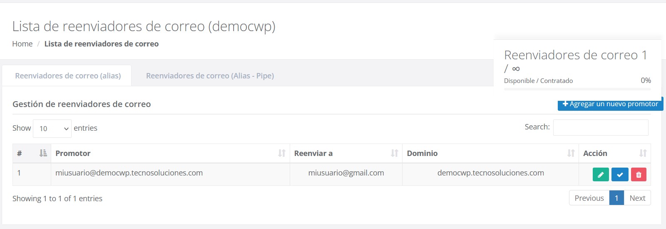Click the red trash delete icon
The width and height of the screenshot is (666, 229).
coord(639,175)
